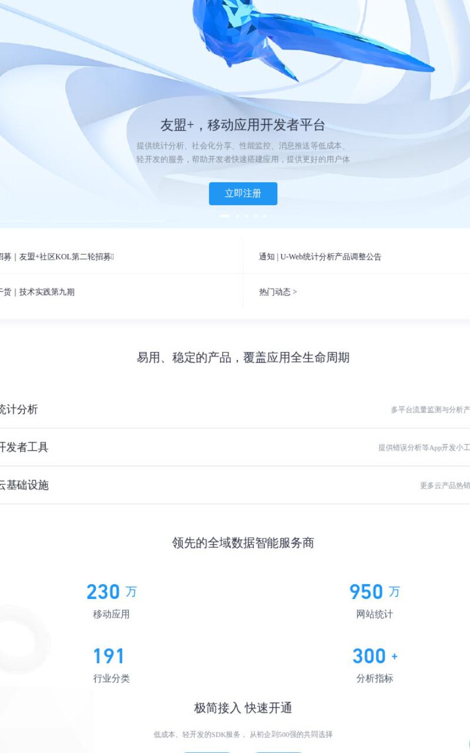Expand the 统计分析 product row

pyautogui.click(x=235, y=409)
